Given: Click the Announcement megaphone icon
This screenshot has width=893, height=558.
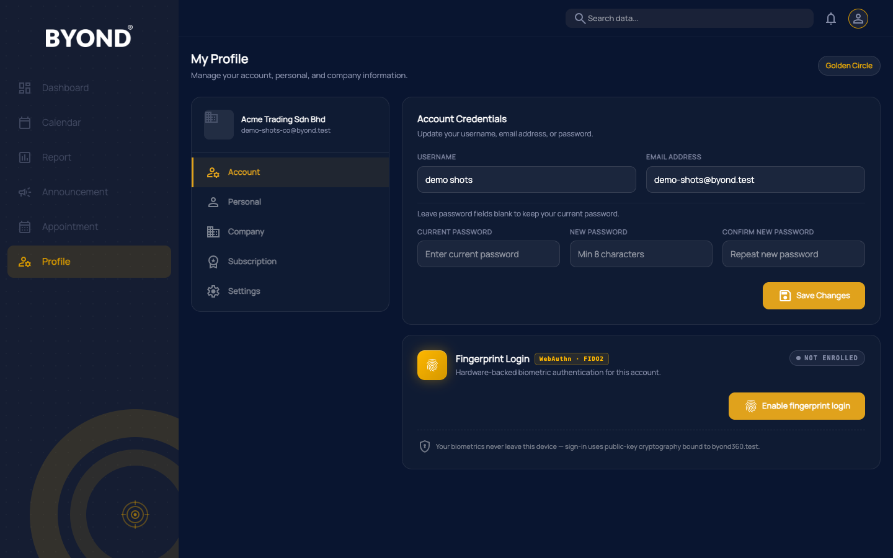Looking at the screenshot, I should 25,192.
